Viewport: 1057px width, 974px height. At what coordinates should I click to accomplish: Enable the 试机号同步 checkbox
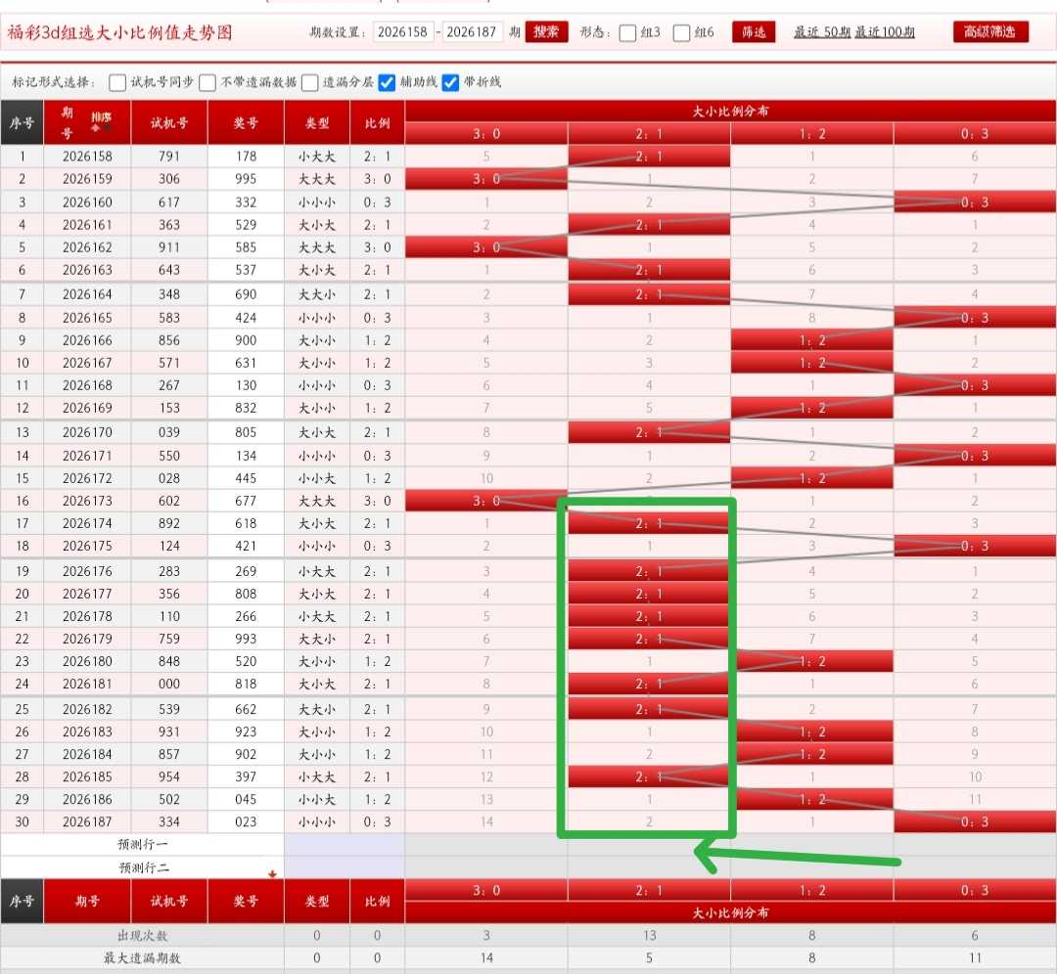click(117, 82)
